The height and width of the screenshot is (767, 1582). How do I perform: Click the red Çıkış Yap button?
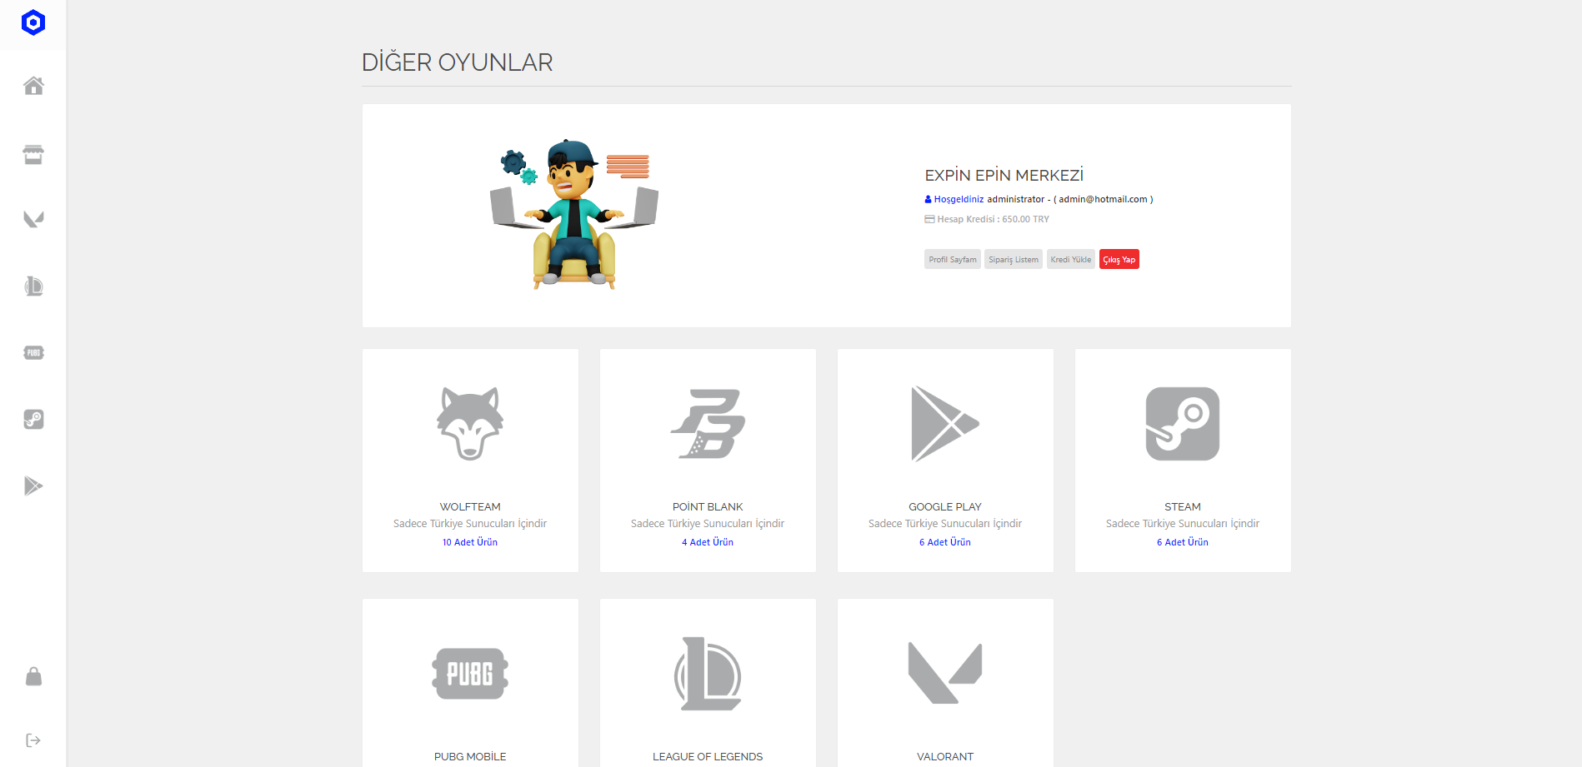(x=1119, y=260)
